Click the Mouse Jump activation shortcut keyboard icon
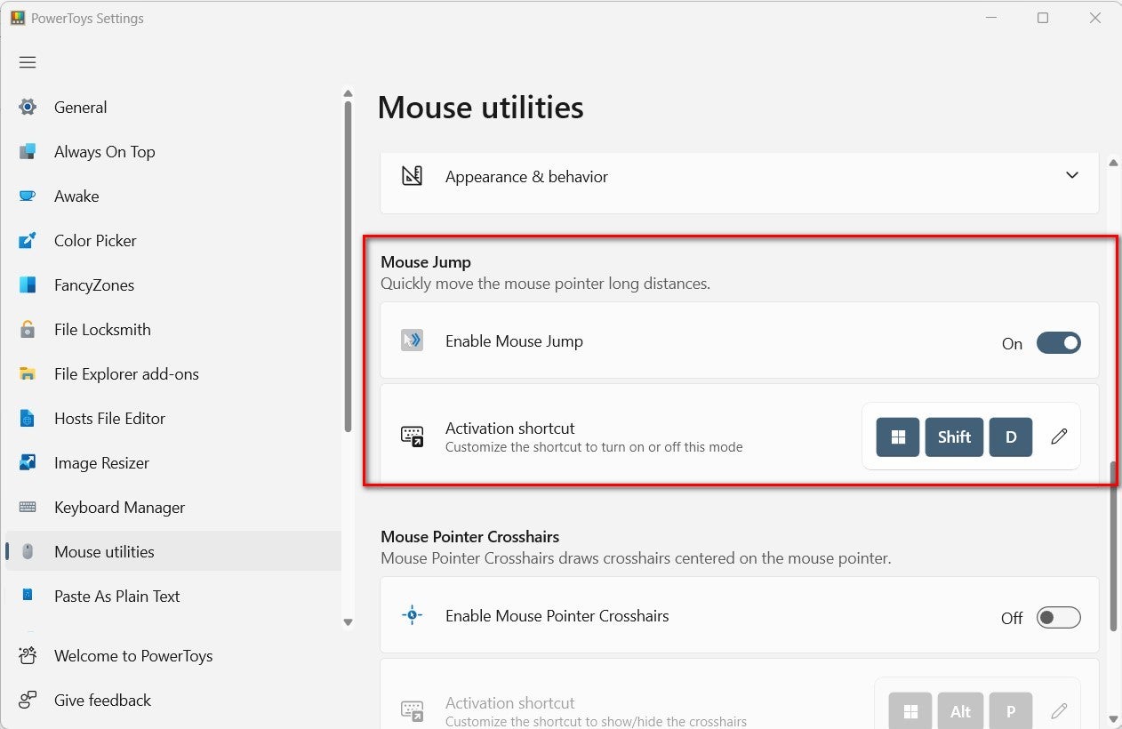Image resolution: width=1122 pixels, height=729 pixels. [412, 436]
